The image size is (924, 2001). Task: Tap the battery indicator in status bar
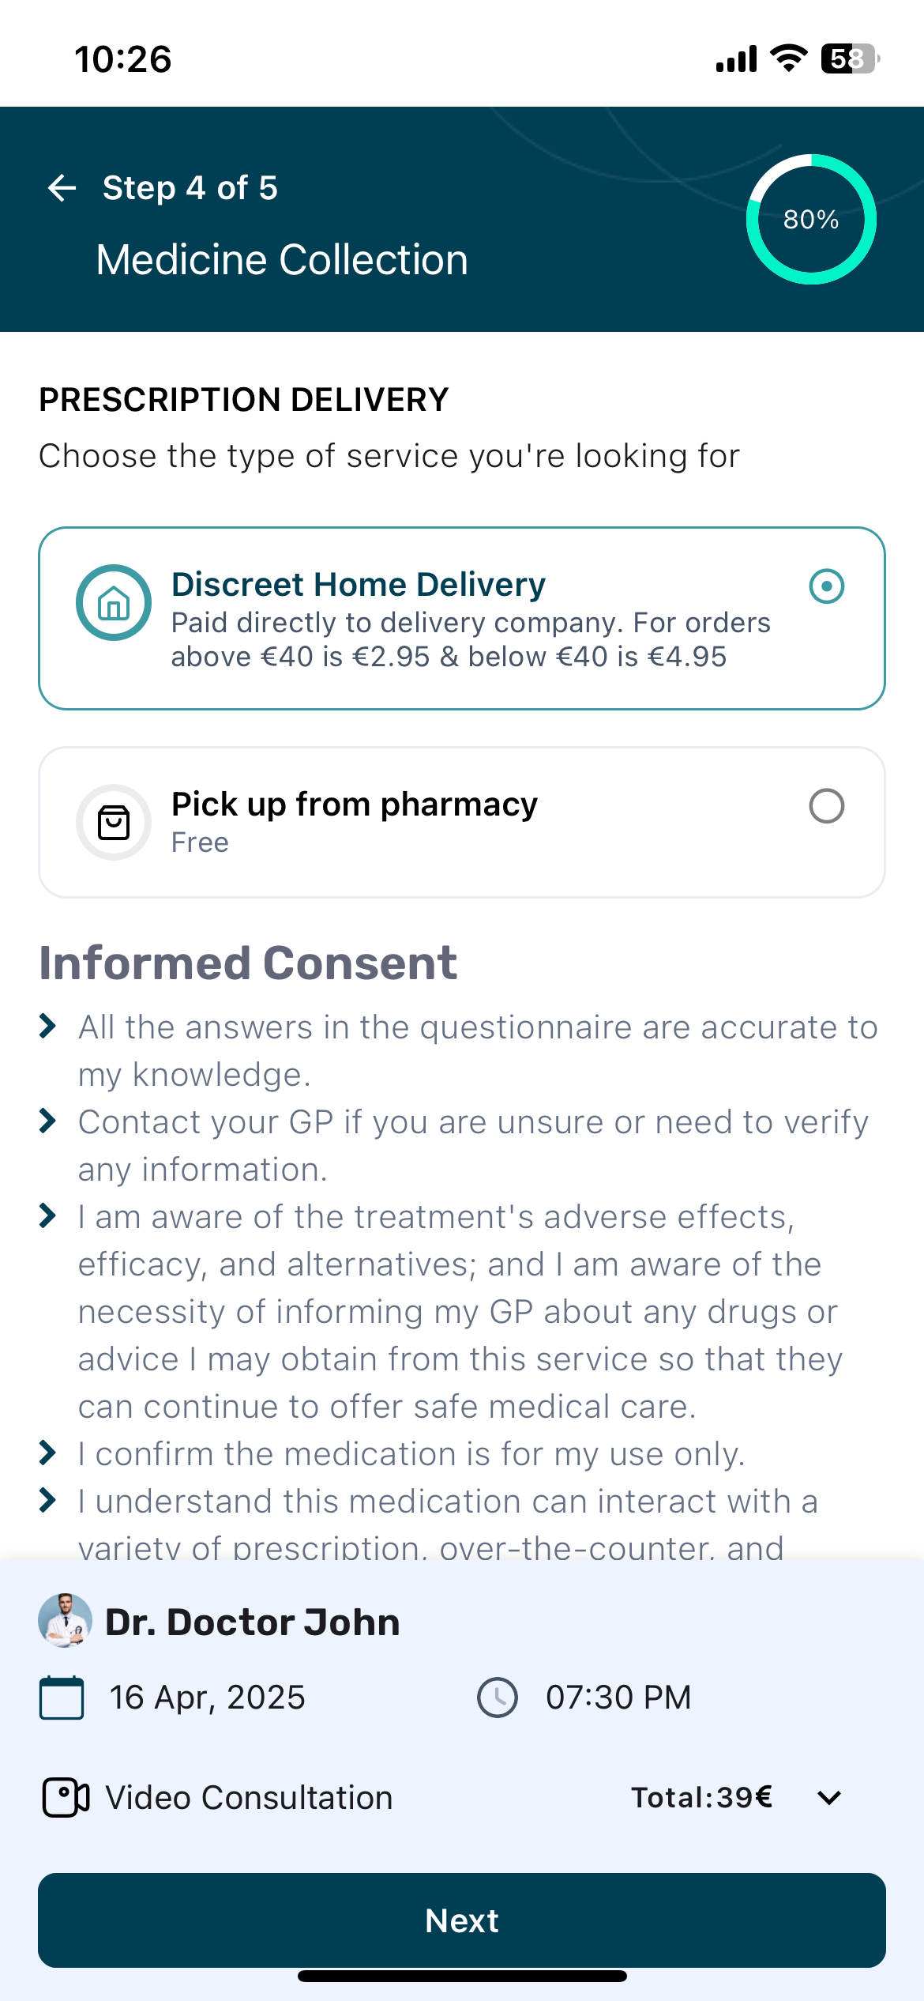[x=851, y=58]
